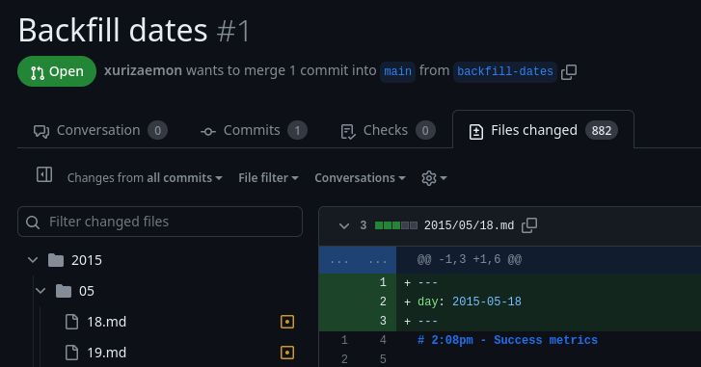
Task: Click the 05 folder icon
Action: tap(64, 291)
